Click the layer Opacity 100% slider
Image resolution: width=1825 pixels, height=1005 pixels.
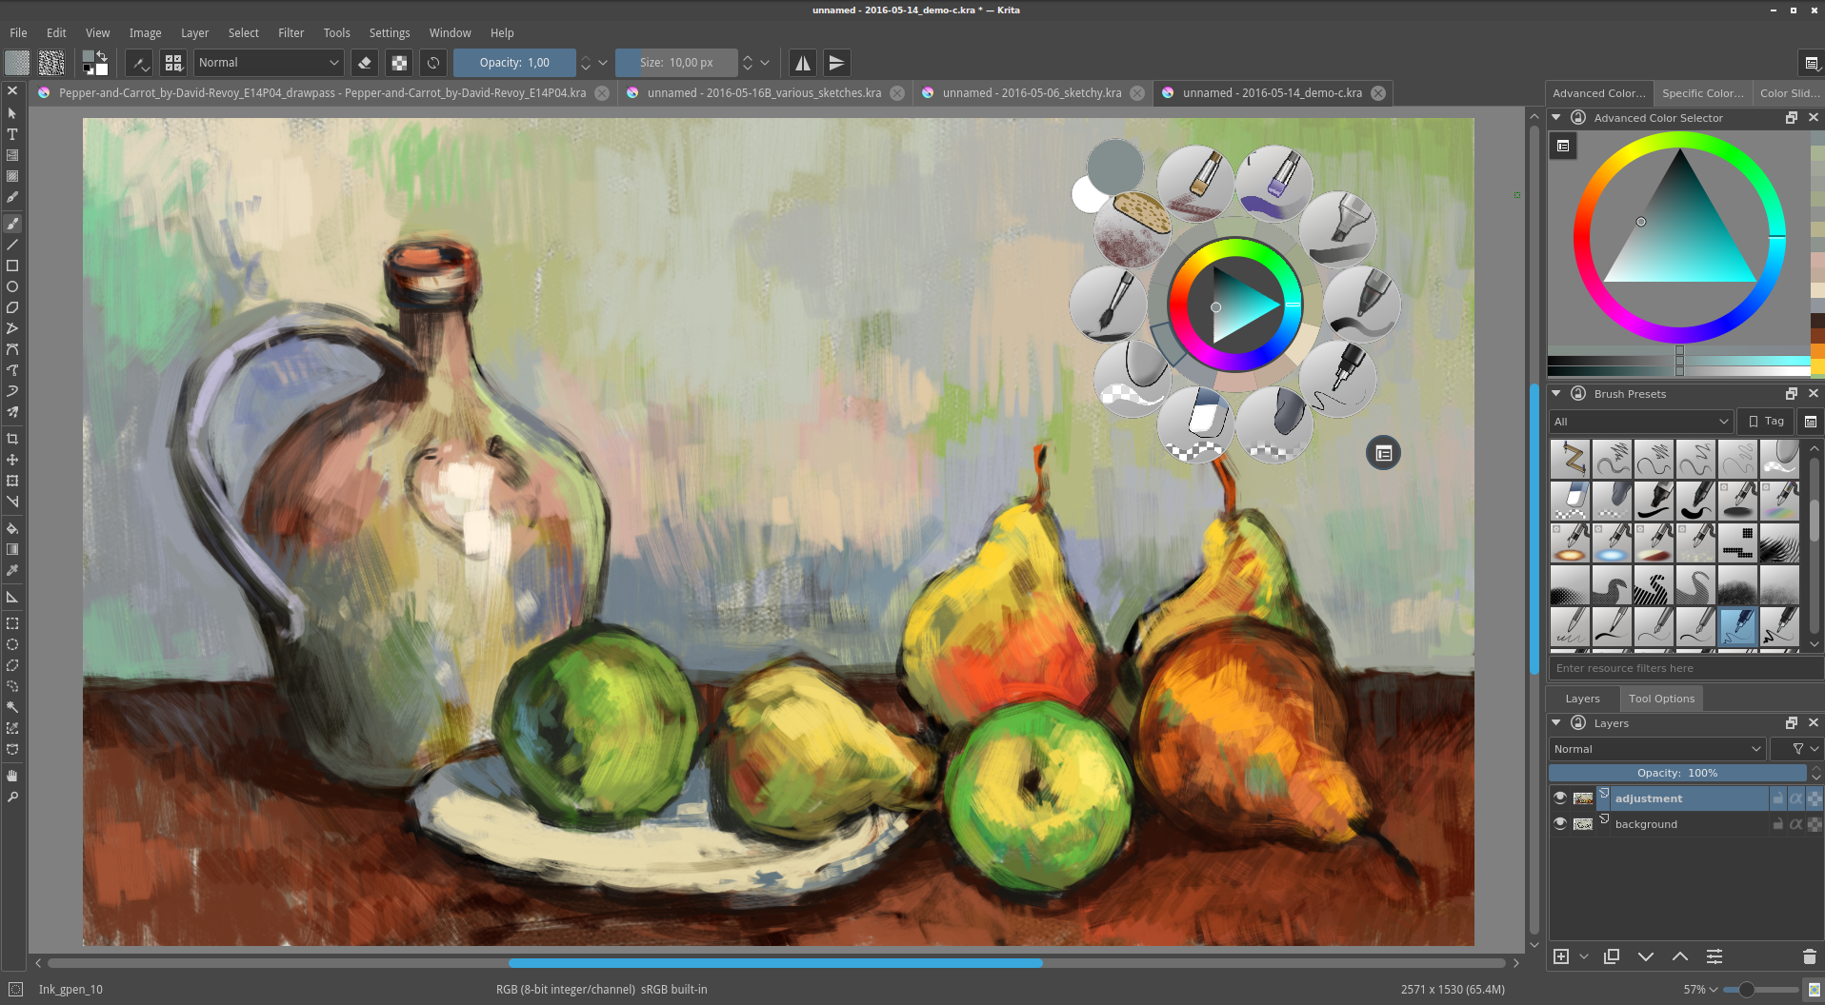(1676, 773)
